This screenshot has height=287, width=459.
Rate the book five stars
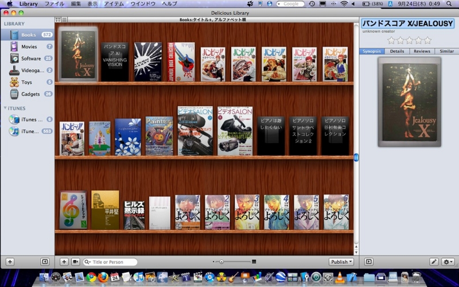pyautogui.click(x=427, y=40)
